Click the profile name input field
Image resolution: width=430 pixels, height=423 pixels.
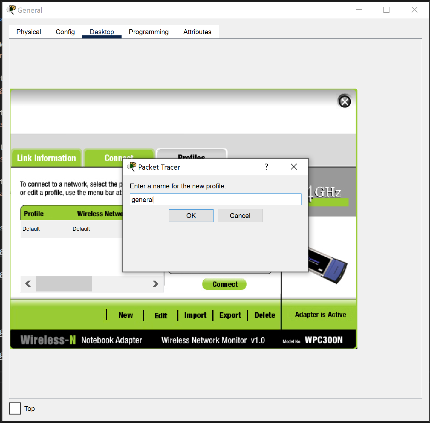[x=215, y=200]
